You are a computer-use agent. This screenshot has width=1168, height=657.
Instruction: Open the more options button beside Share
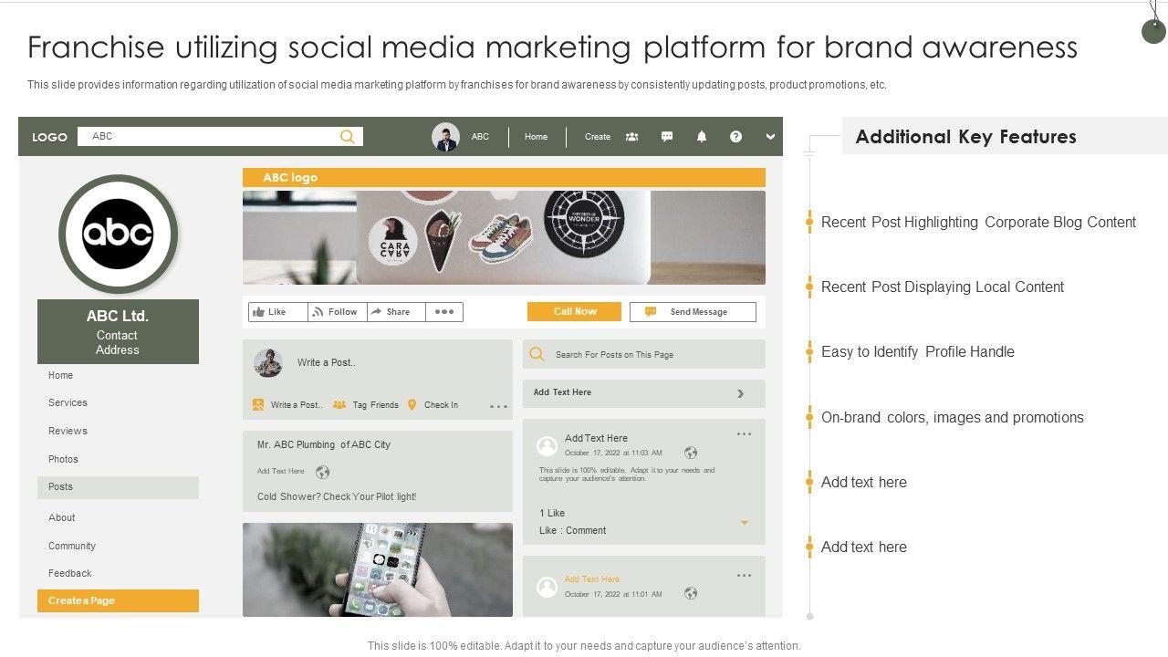[x=444, y=312]
